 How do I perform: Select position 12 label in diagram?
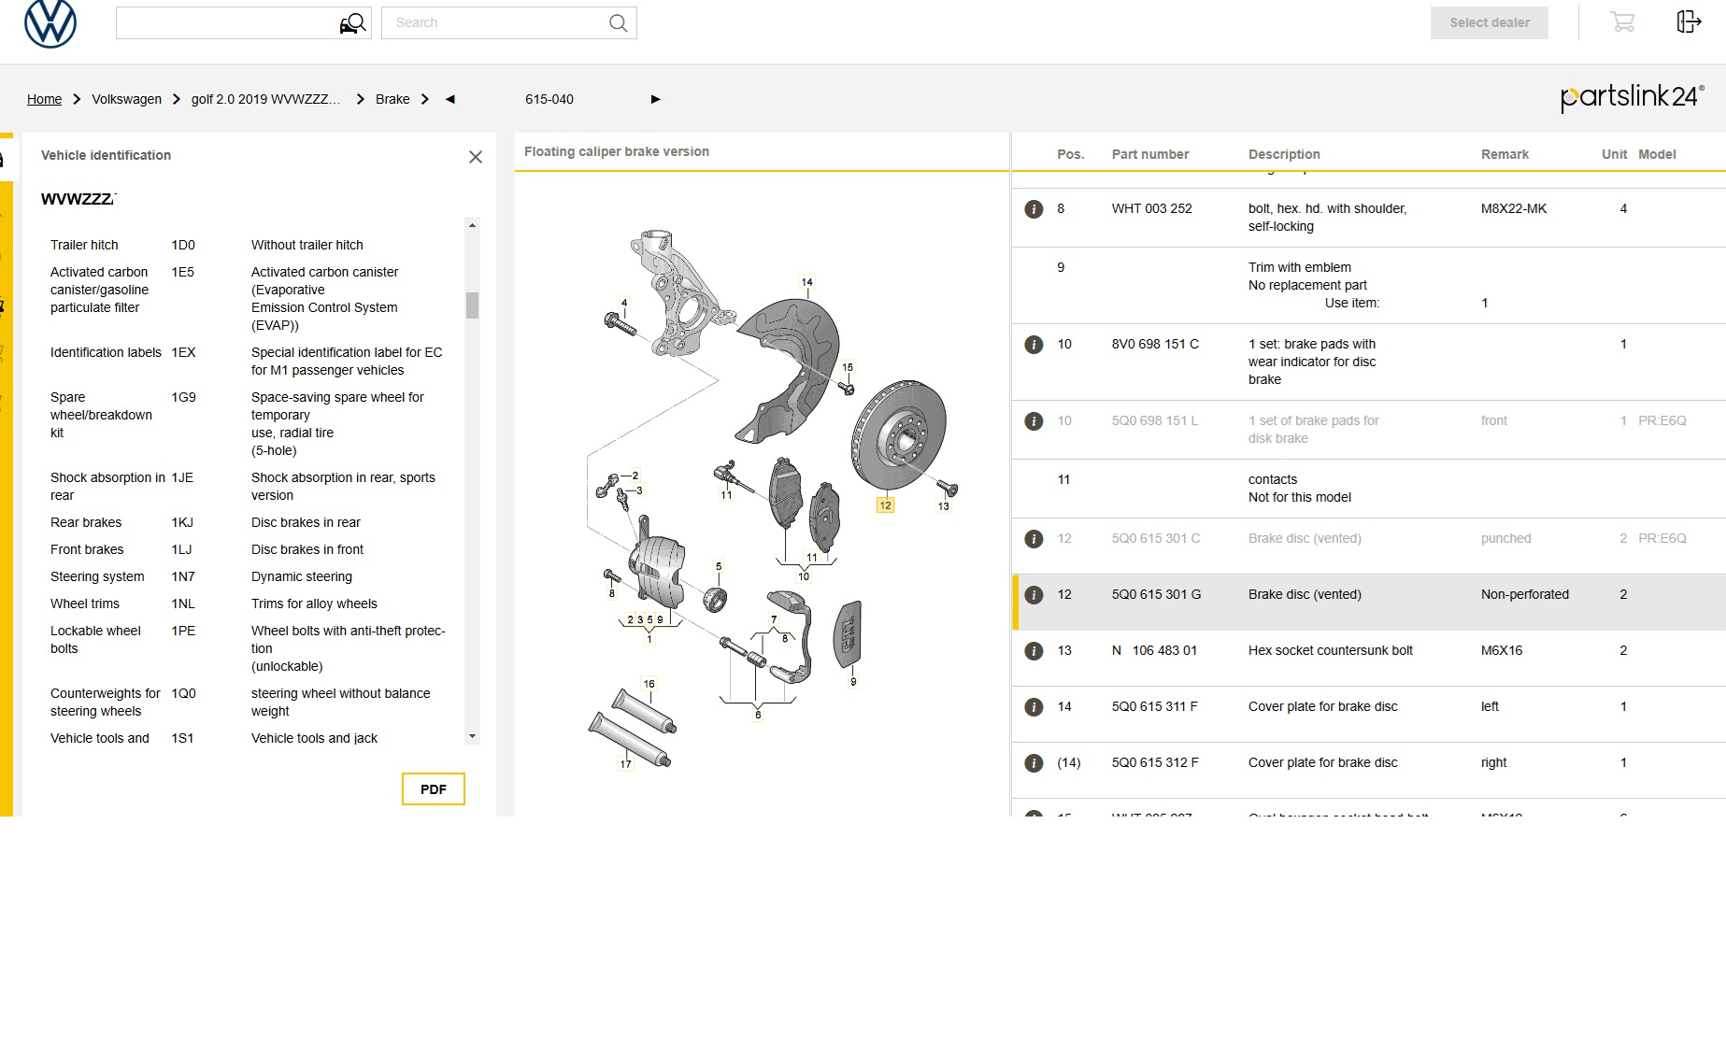pyautogui.click(x=885, y=505)
